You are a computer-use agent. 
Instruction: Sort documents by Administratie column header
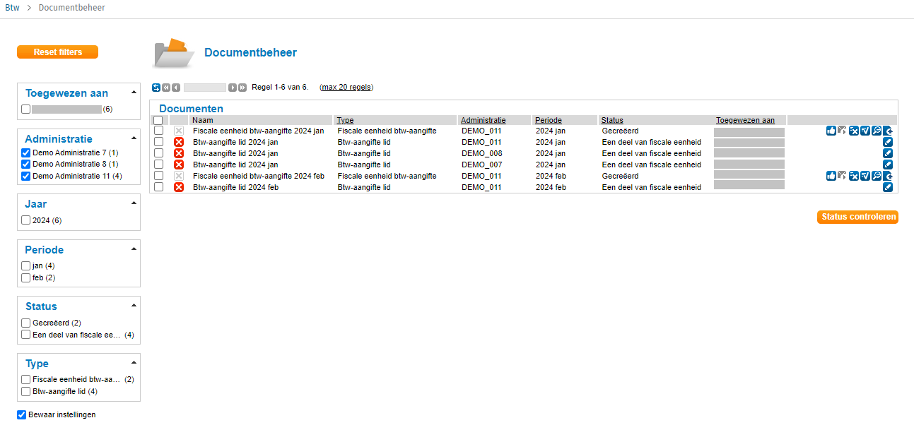483,120
